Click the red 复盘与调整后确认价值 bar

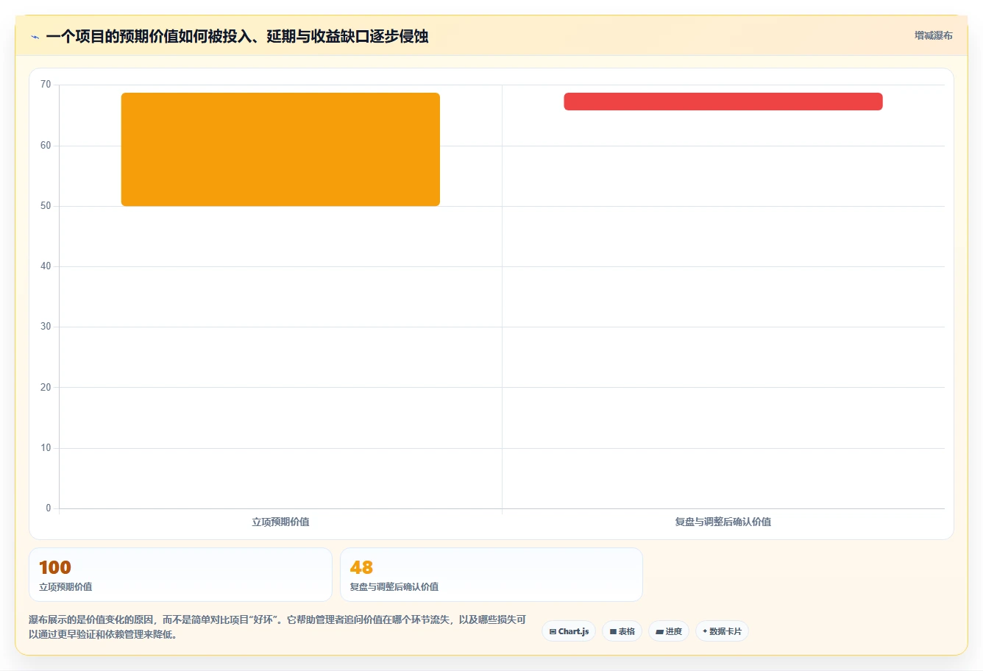(x=723, y=102)
